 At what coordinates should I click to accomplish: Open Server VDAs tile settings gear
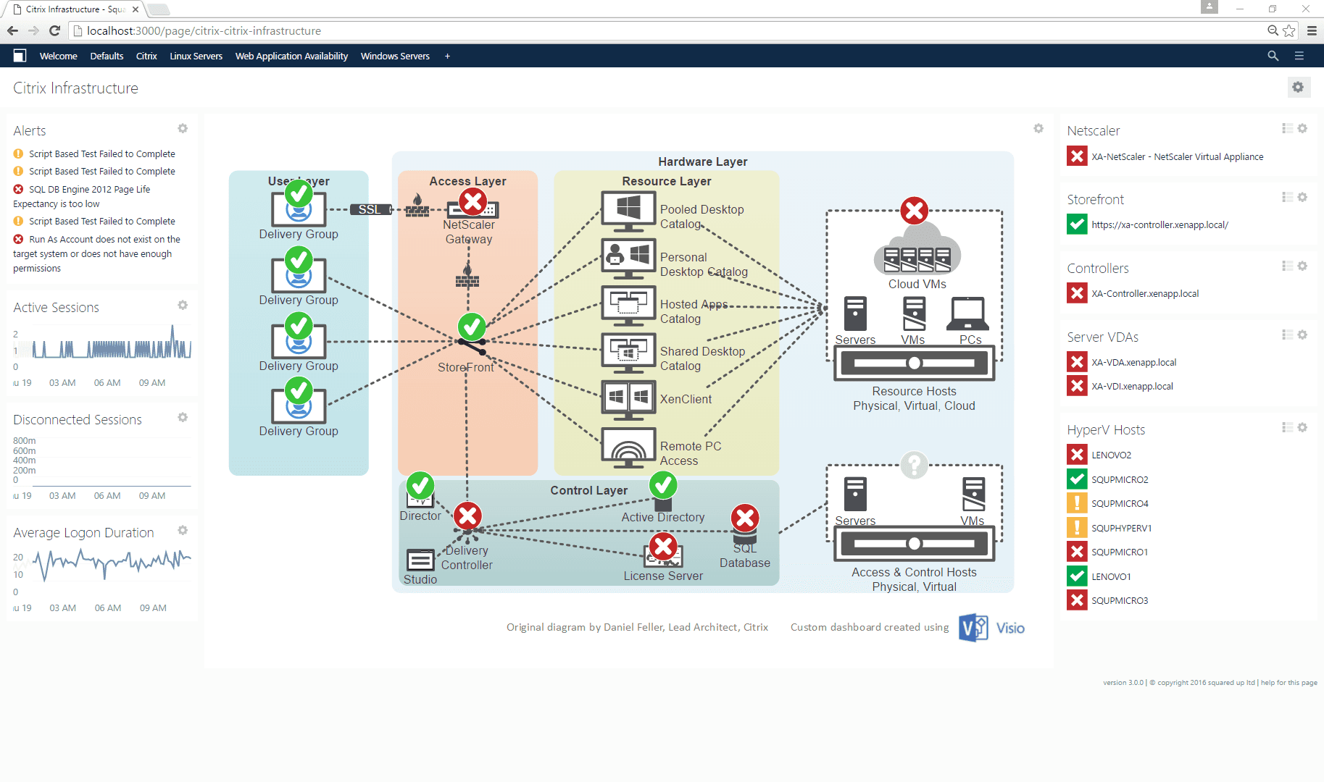pyautogui.click(x=1302, y=335)
